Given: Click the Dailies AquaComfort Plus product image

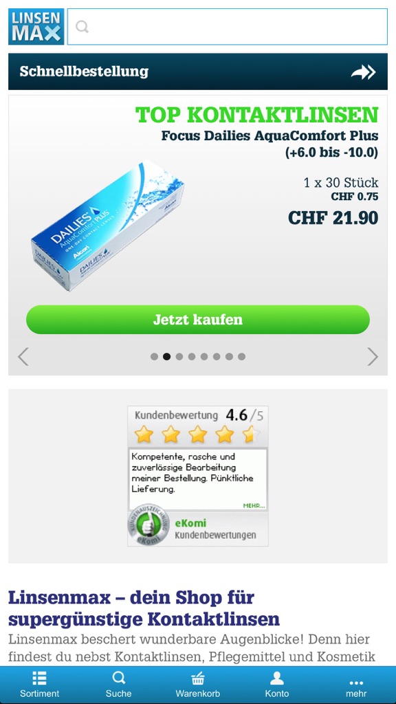Looking at the screenshot, I should point(108,225).
